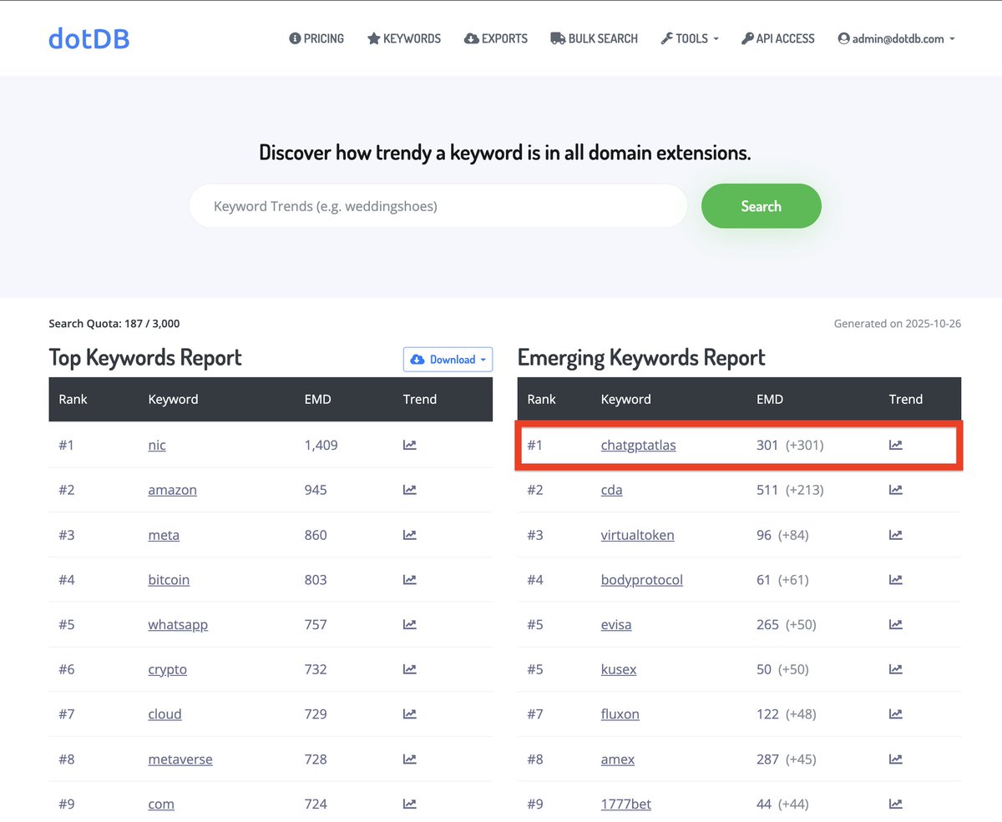
Task: Select the EMD value 511 (+213)
Action: [x=790, y=490]
